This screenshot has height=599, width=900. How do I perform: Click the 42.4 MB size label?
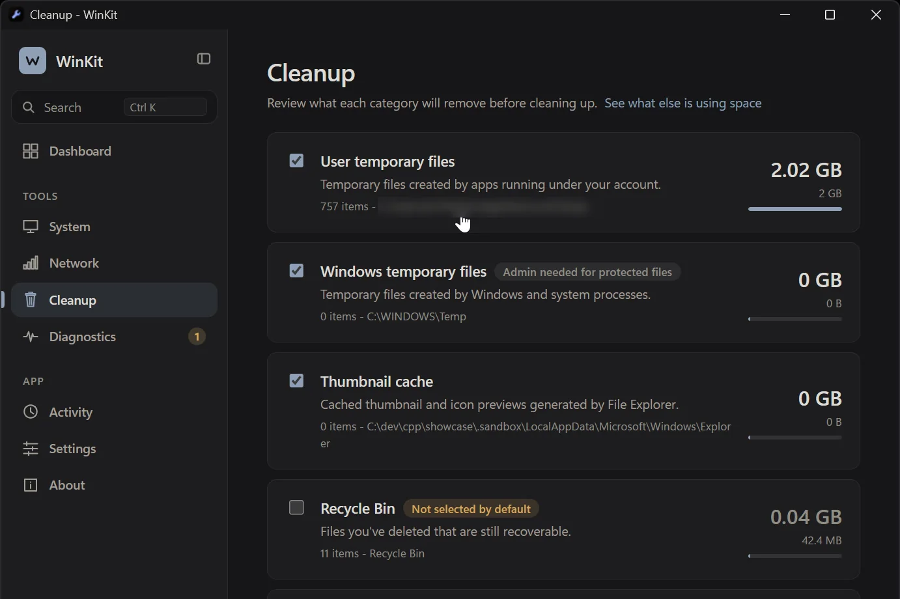pyautogui.click(x=822, y=540)
